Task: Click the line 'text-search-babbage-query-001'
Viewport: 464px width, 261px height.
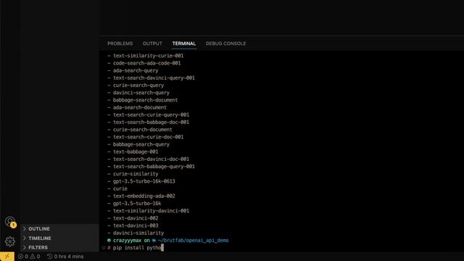Action: tap(154, 167)
